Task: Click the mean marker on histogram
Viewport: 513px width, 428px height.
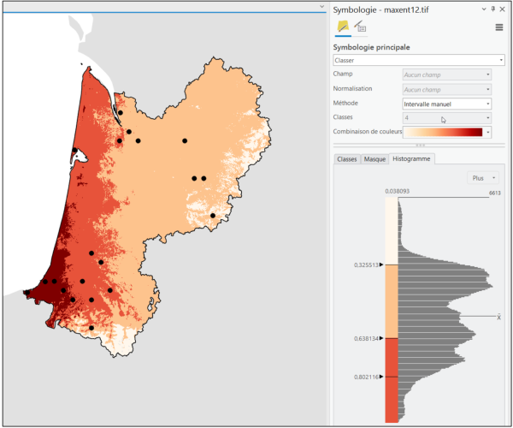Action: tap(498, 317)
